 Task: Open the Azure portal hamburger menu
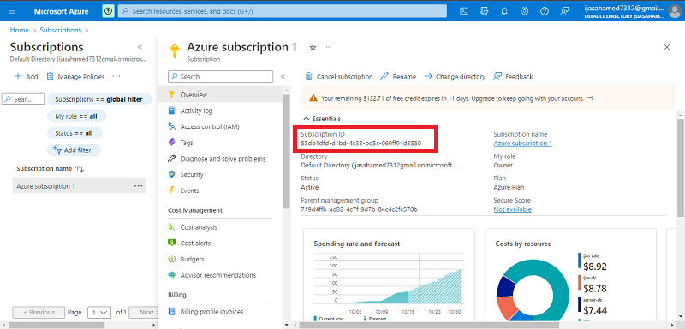[x=12, y=11]
